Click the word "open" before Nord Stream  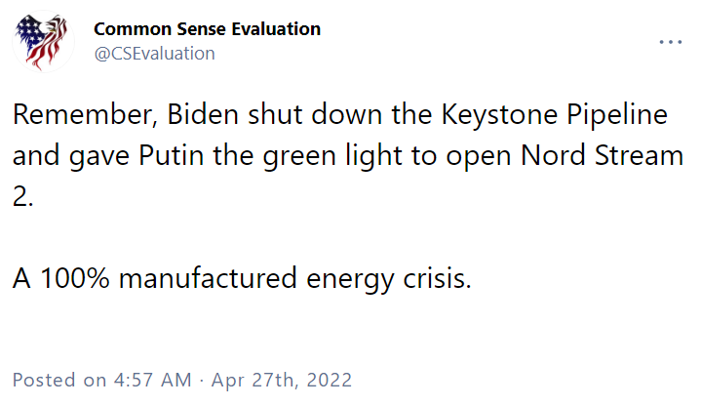tap(478, 157)
